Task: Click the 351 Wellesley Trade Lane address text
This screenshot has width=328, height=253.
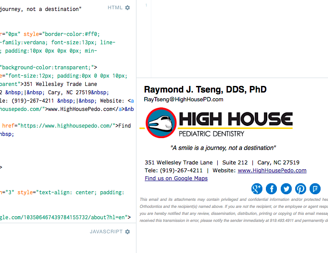Action: pos(178,163)
